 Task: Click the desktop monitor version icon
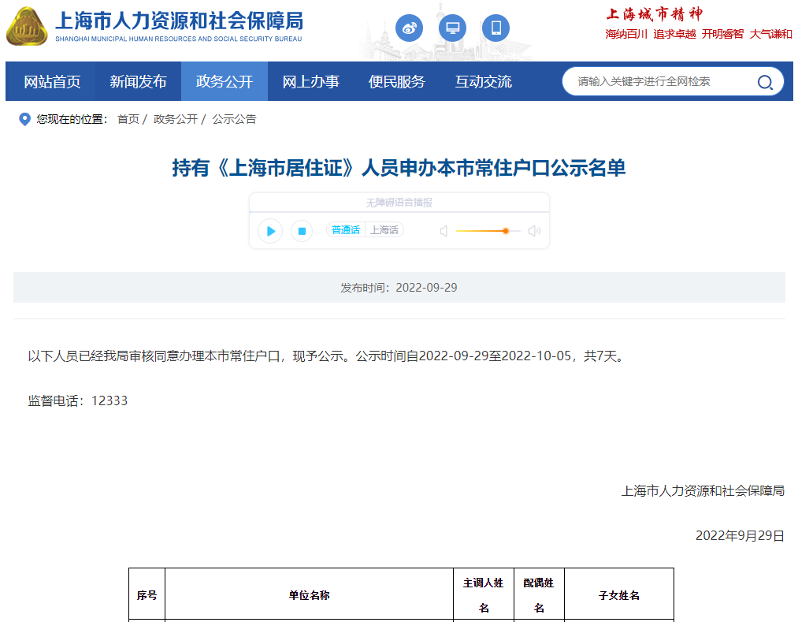click(452, 28)
